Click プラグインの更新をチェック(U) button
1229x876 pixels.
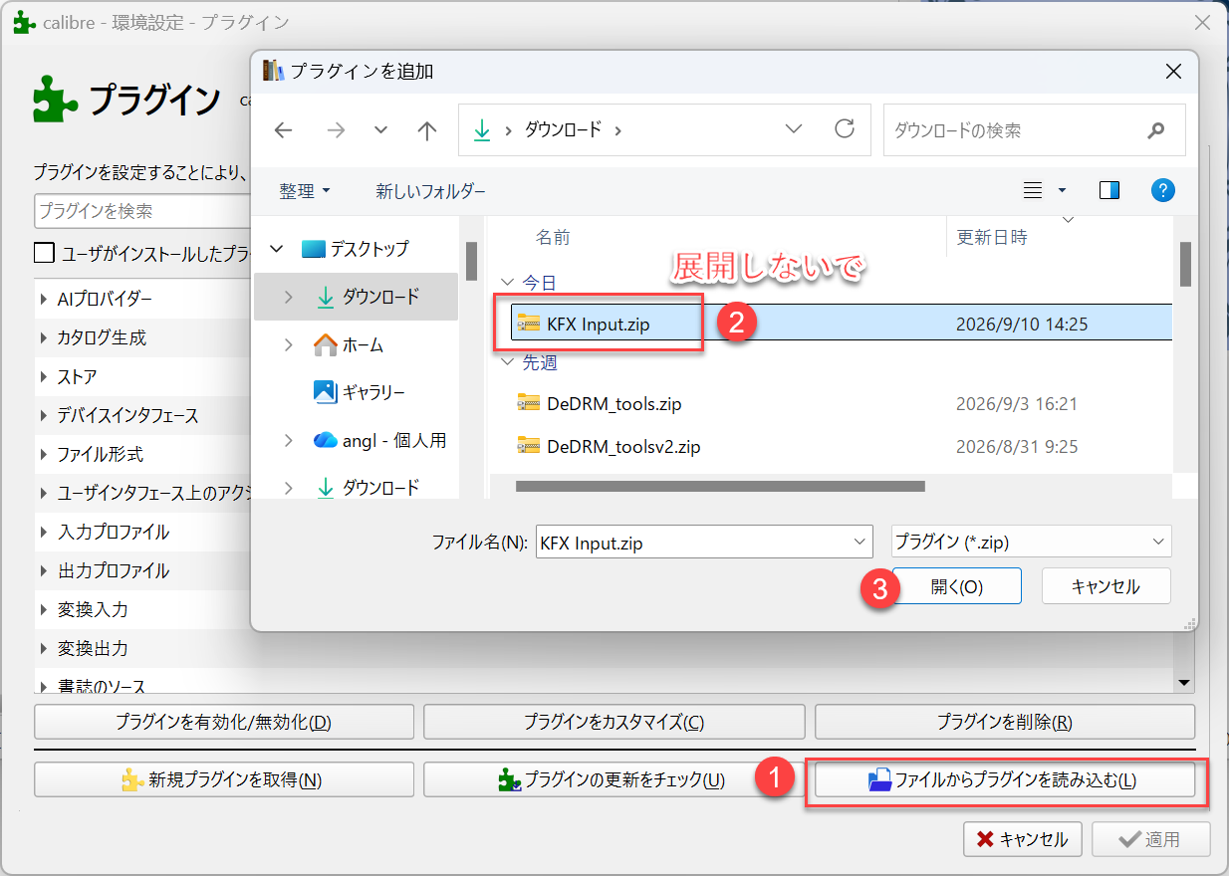click(x=614, y=779)
